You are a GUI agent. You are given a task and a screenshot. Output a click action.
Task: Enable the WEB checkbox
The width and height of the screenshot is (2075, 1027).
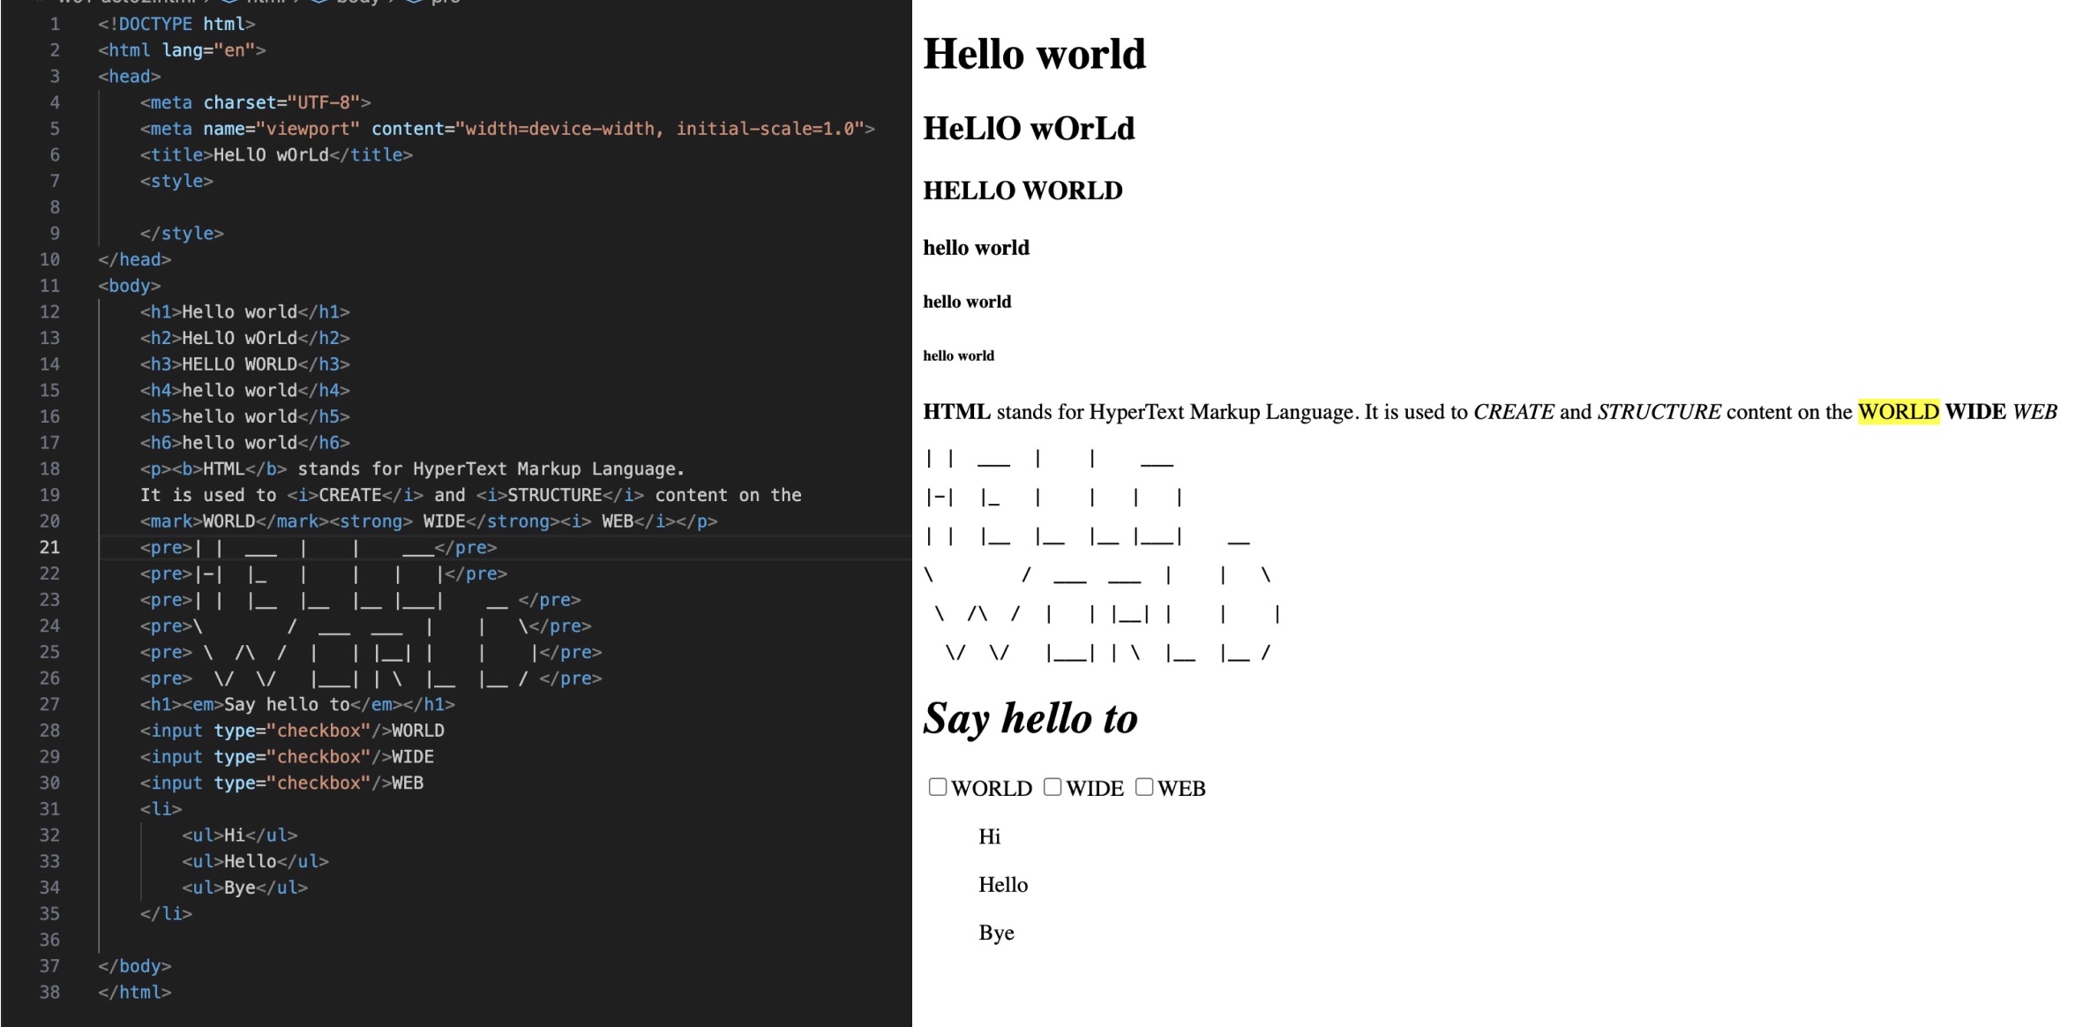click(x=1144, y=787)
